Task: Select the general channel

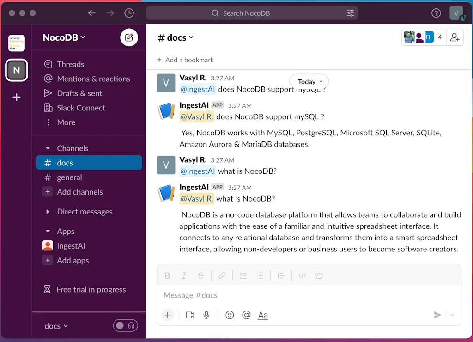Action: (x=69, y=177)
